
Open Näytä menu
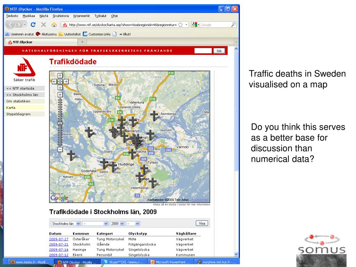tap(44, 16)
